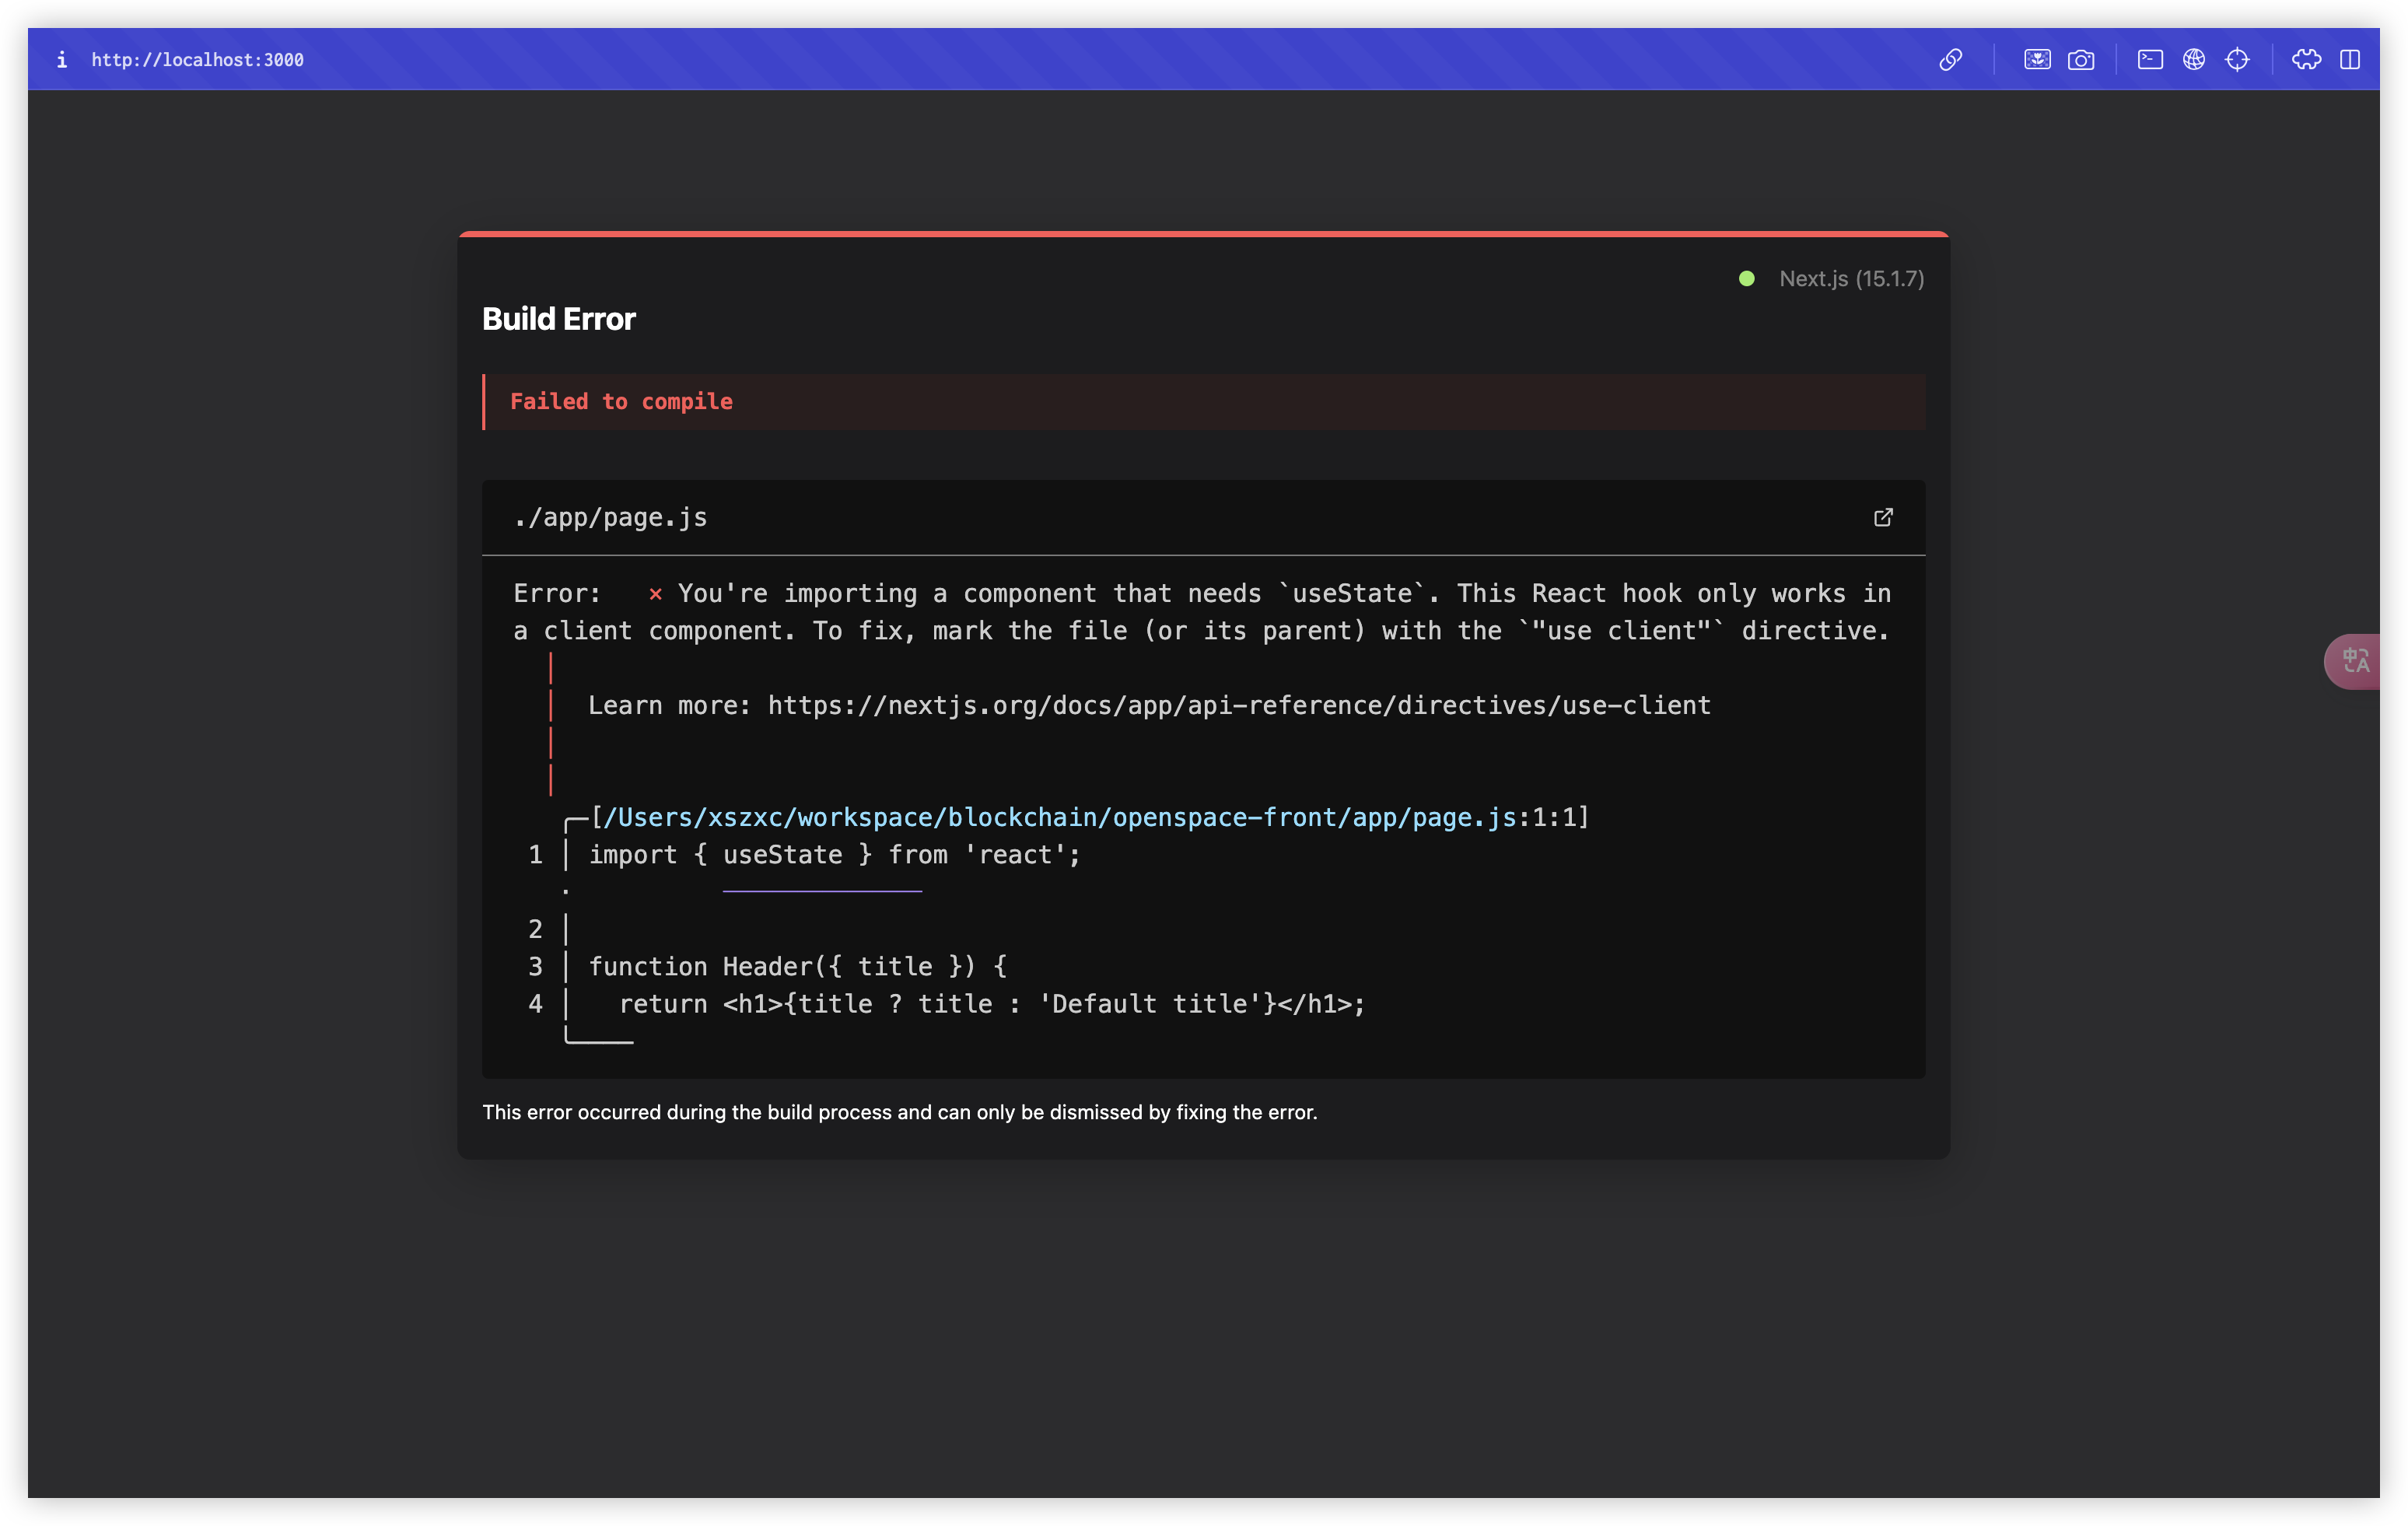
Task: Click the "Failed to compile" red banner
Action: pos(621,401)
